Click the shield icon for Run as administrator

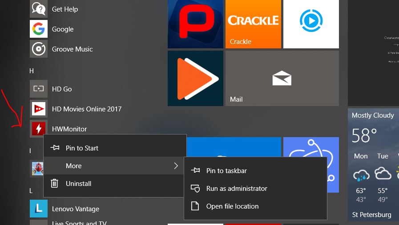pos(195,189)
